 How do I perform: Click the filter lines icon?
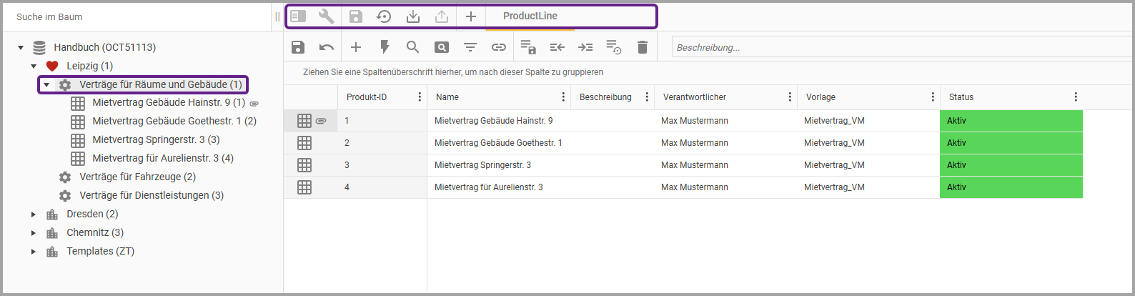[x=470, y=47]
